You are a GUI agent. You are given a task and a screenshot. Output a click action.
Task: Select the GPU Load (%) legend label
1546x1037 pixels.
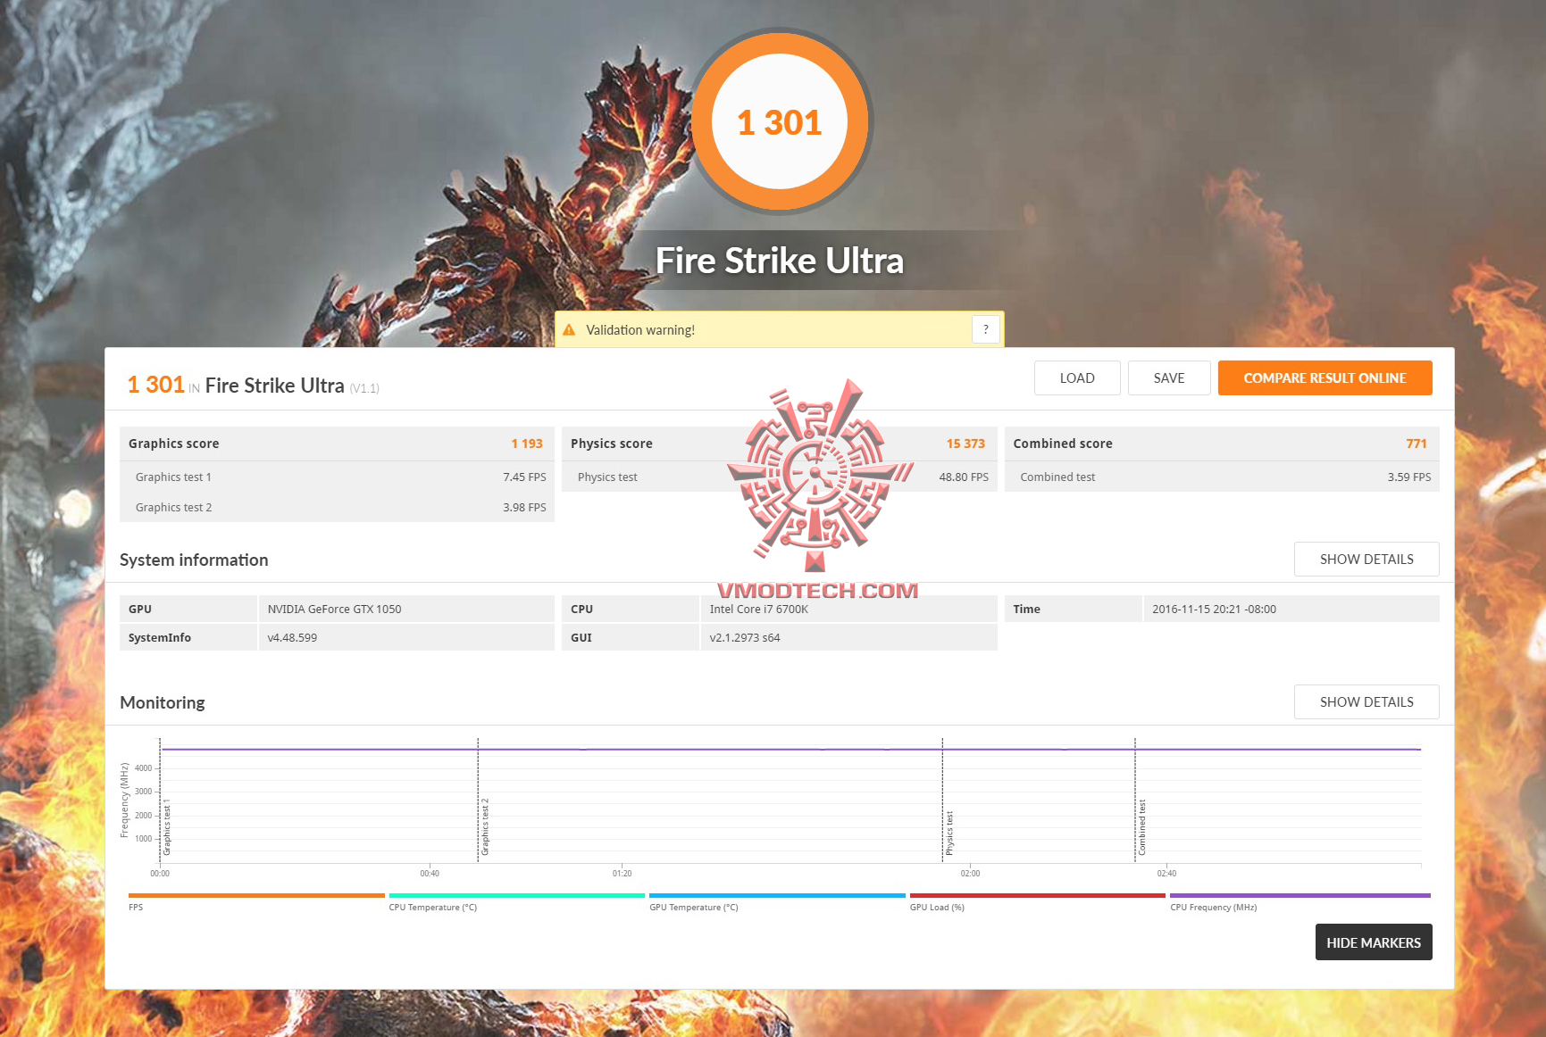pyautogui.click(x=937, y=908)
